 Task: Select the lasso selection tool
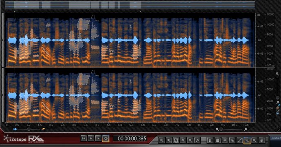point(233,140)
